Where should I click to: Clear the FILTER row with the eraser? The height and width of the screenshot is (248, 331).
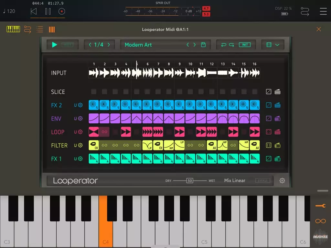click(277, 145)
